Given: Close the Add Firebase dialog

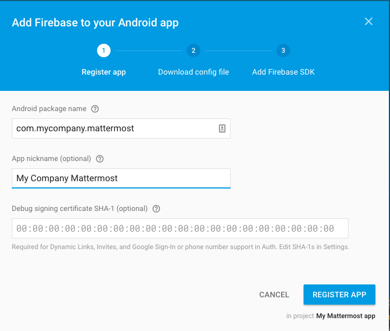Looking at the screenshot, I should [369, 21].
